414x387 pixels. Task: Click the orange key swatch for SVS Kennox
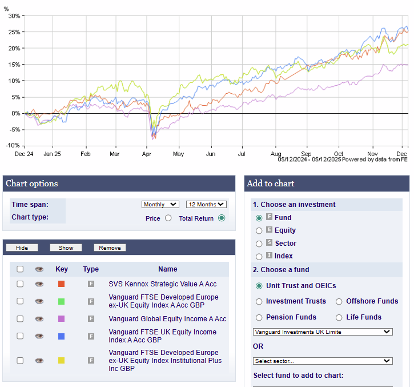[61, 284]
